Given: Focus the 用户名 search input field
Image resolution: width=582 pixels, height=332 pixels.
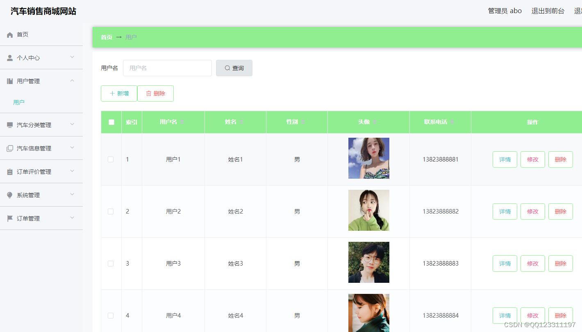Looking at the screenshot, I should tap(167, 68).
